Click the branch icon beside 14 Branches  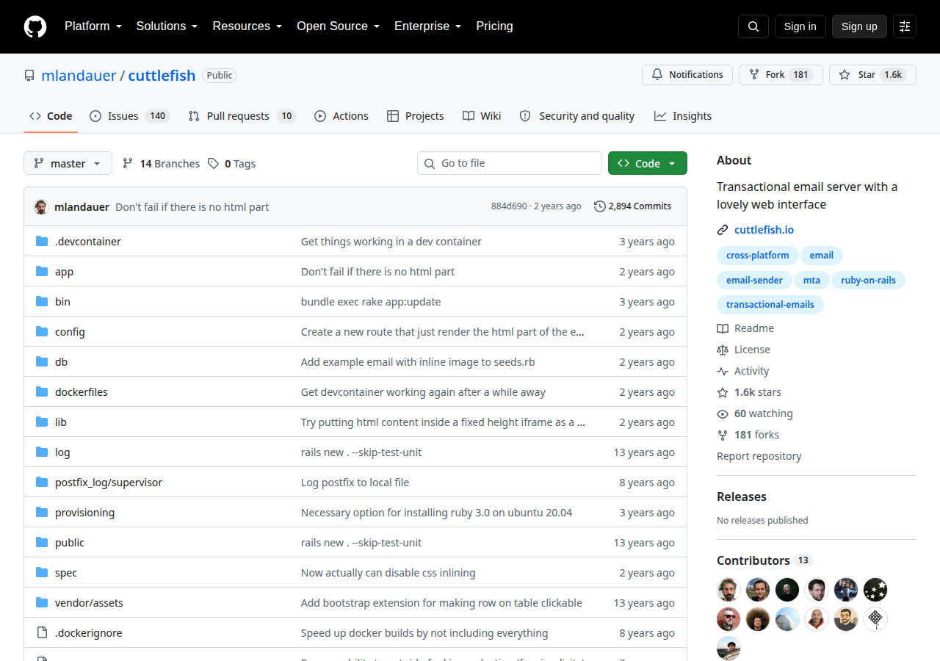(128, 163)
